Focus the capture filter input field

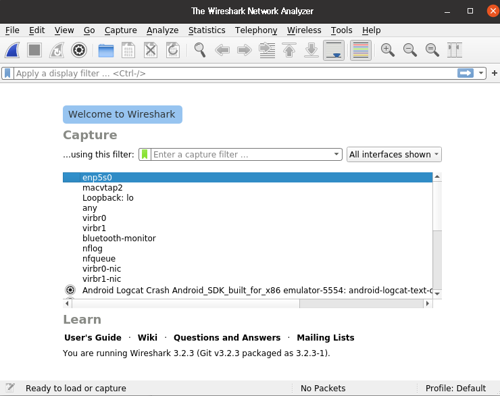click(x=241, y=154)
